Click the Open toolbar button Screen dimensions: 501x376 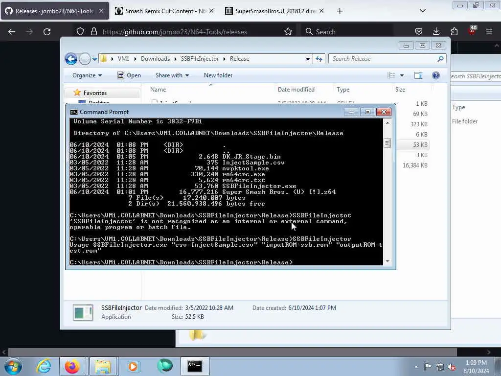129,75
